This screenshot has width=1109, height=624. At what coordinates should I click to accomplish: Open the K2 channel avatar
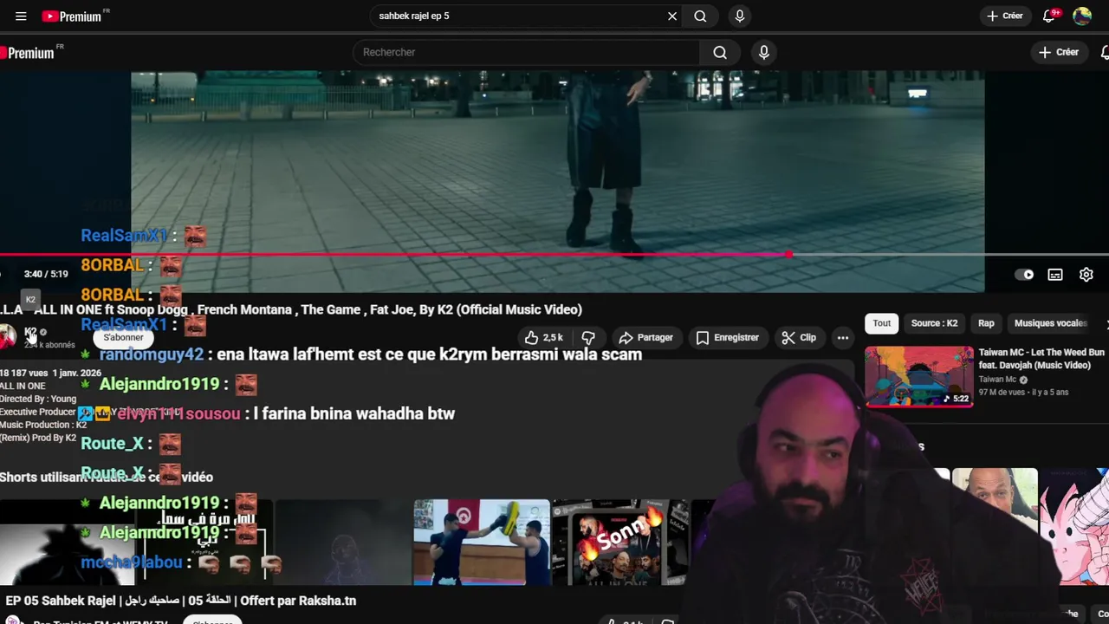coord(8,336)
